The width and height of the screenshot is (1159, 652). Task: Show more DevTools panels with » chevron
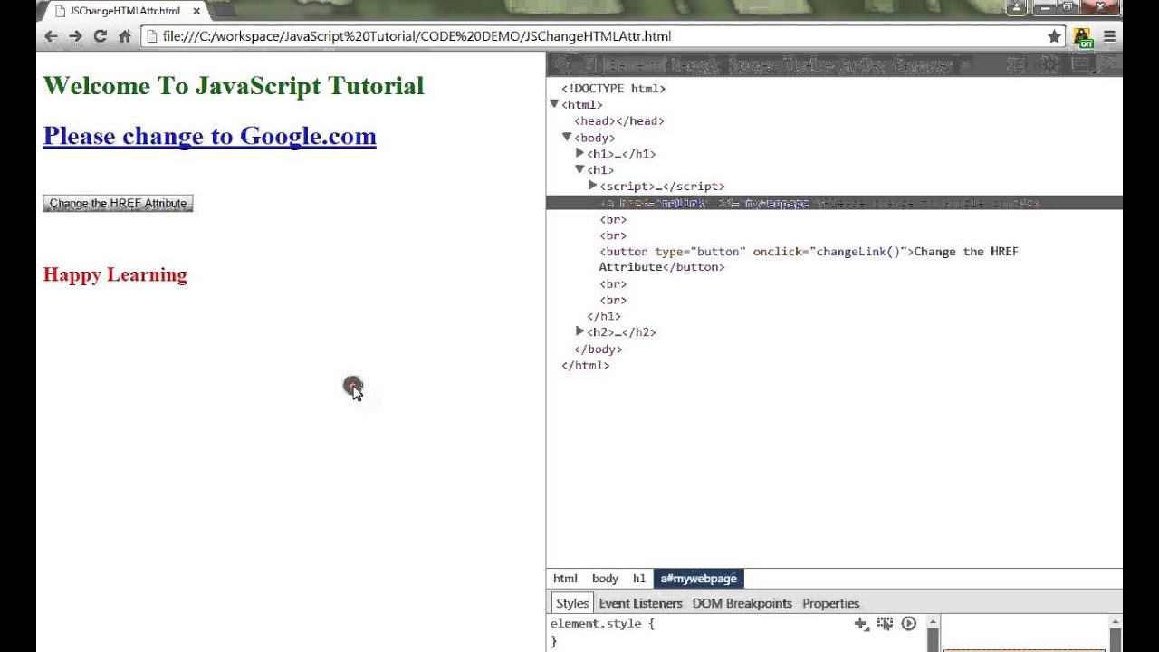click(x=965, y=64)
